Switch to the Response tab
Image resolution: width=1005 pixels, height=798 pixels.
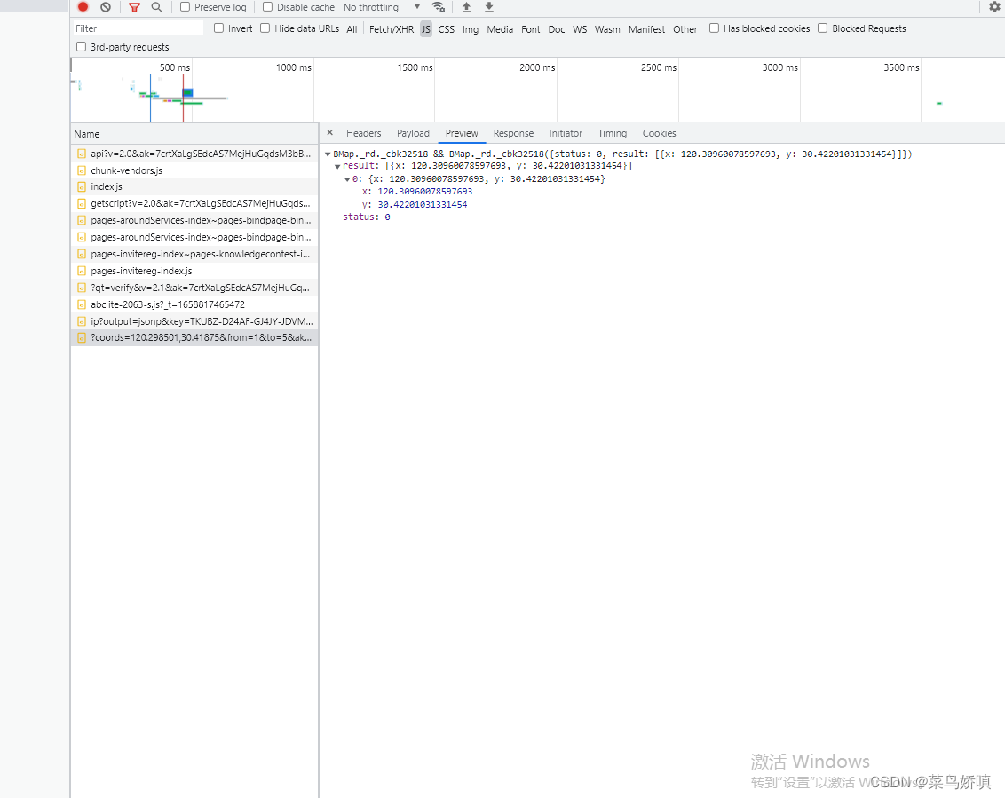[x=513, y=133]
